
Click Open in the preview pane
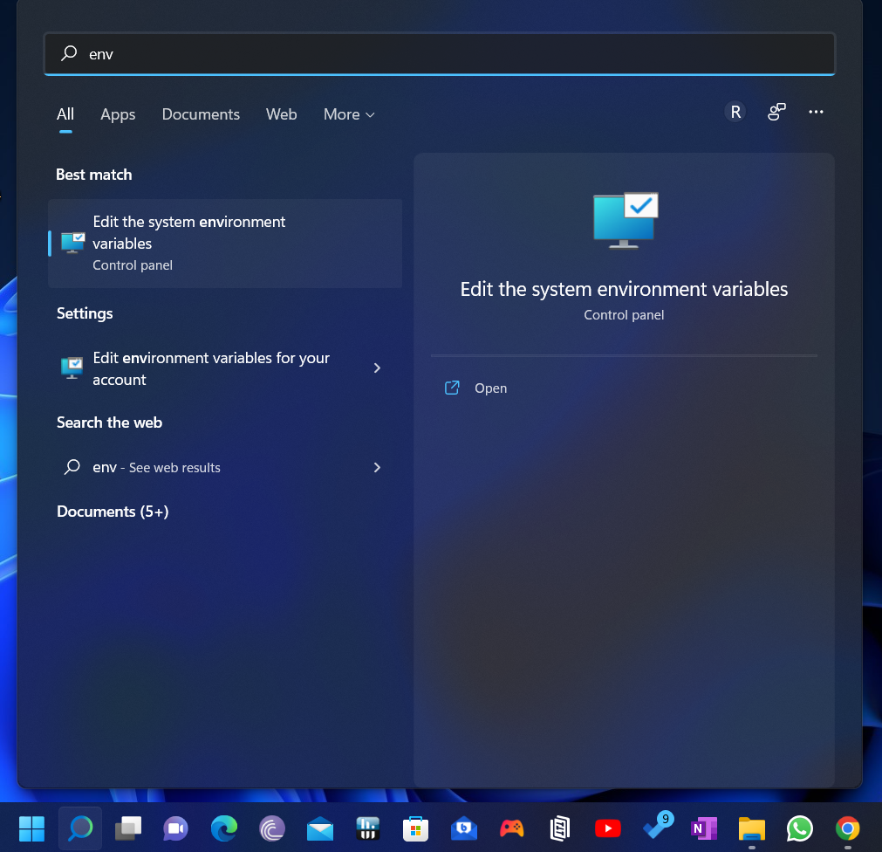click(490, 388)
